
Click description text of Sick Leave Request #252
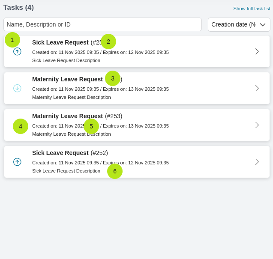[66, 171]
